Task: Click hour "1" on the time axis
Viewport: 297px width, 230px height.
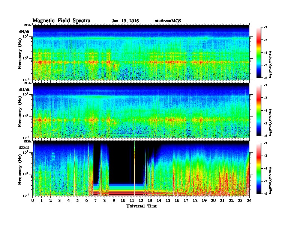Action: coord(42,201)
